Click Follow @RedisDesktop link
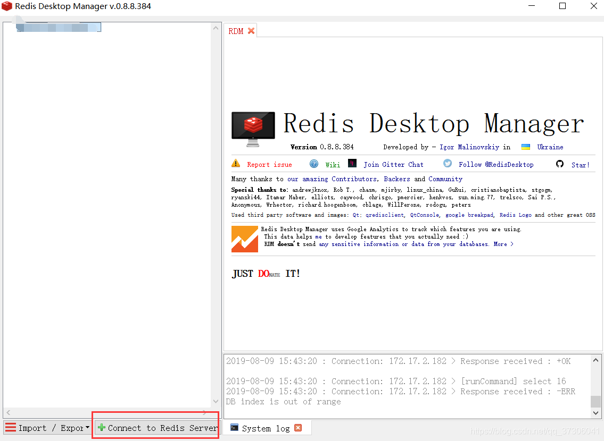 point(496,165)
